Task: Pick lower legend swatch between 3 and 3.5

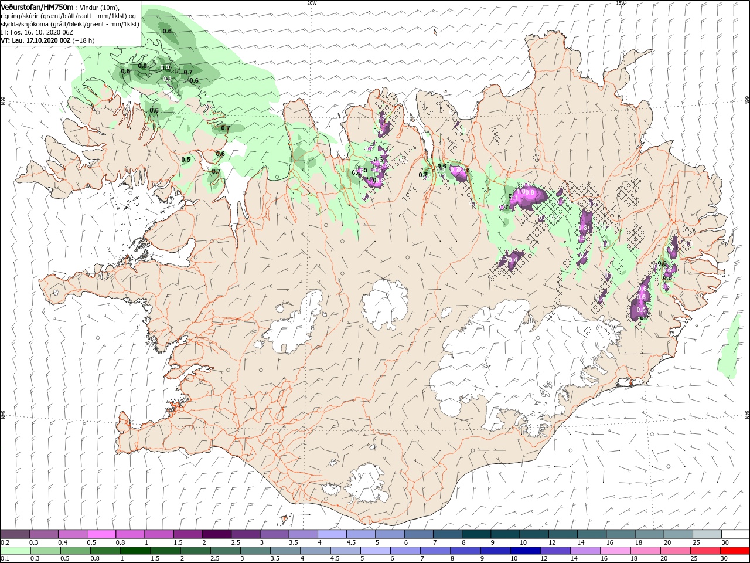Action: [x=255, y=551]
